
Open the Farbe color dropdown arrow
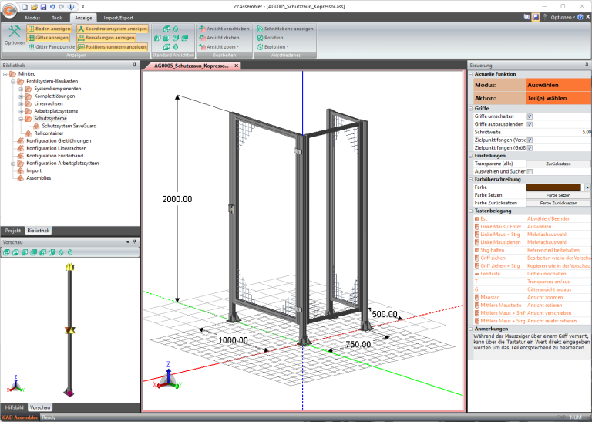click(x=587, y=187)
